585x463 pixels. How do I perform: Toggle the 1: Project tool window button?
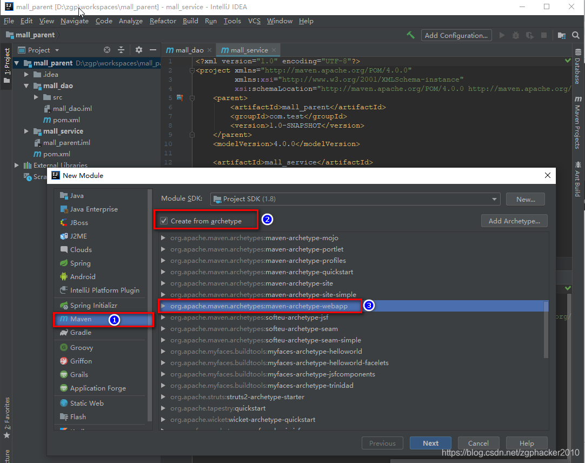click(x=6, y=65)
